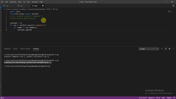Change end of line sequence CRLF
Image resolution: width=176 pixels, height=99 pixels.
click(163, 98)
